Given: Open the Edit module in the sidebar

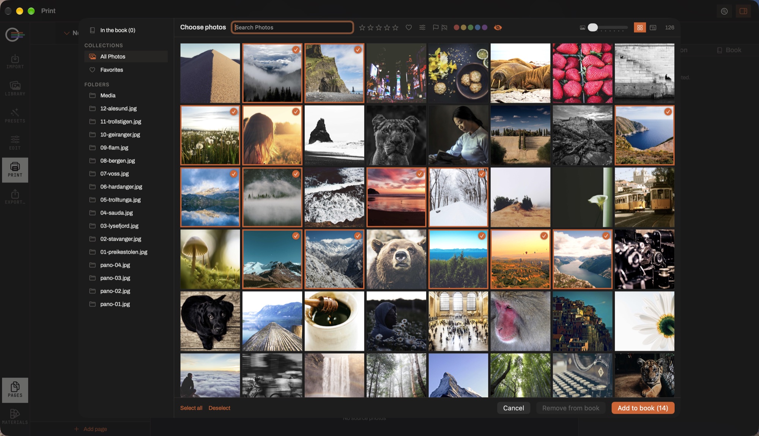Looking at the screenshot, I should (x=15, y=143).
